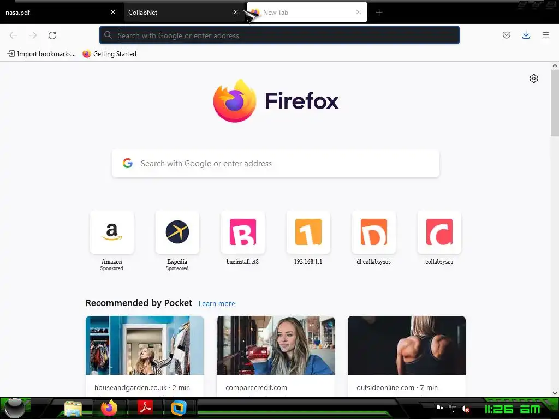Click the Google G icon in search box

128,163
